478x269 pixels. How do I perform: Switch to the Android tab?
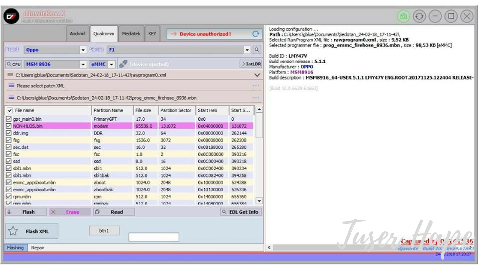click(77, 34)
